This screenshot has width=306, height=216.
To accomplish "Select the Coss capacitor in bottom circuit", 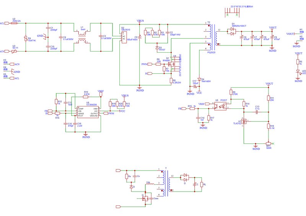I will click(x=151, y=198).
